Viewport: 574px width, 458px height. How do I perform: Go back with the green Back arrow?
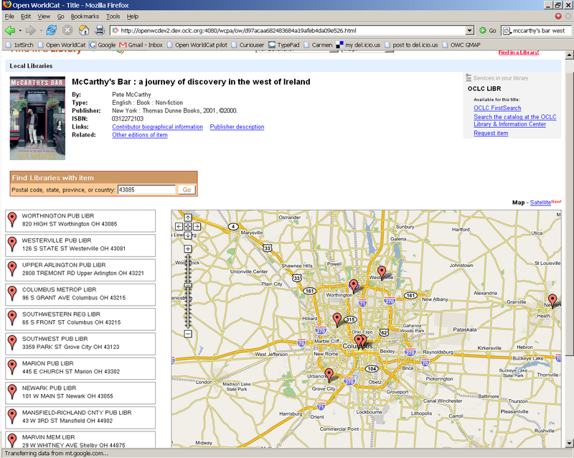click(x=10, y=30)
